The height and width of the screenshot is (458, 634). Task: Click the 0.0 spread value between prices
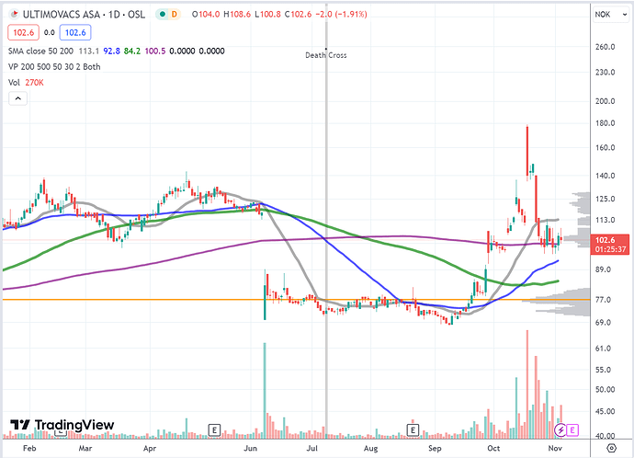pos(50,32)
